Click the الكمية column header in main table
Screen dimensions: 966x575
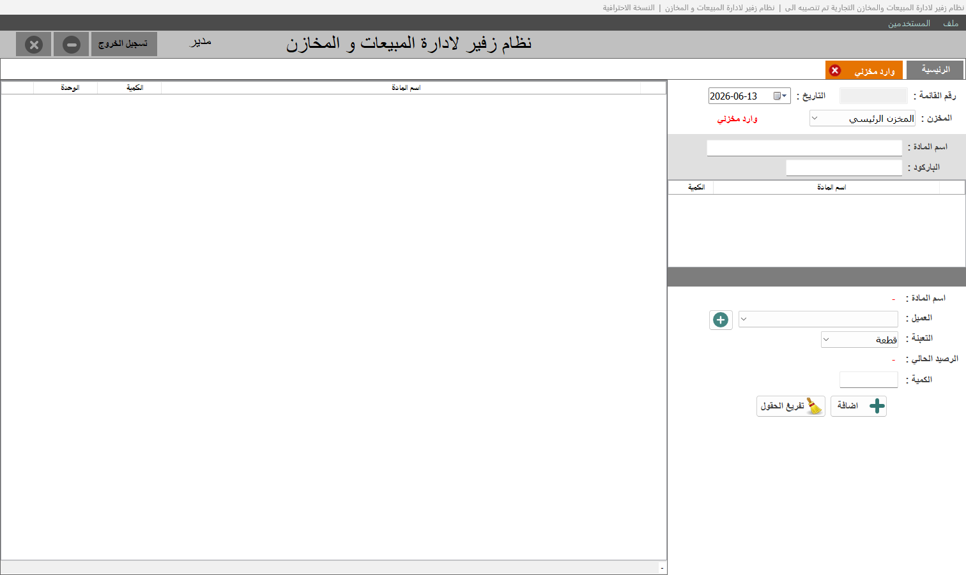point(130,87)
